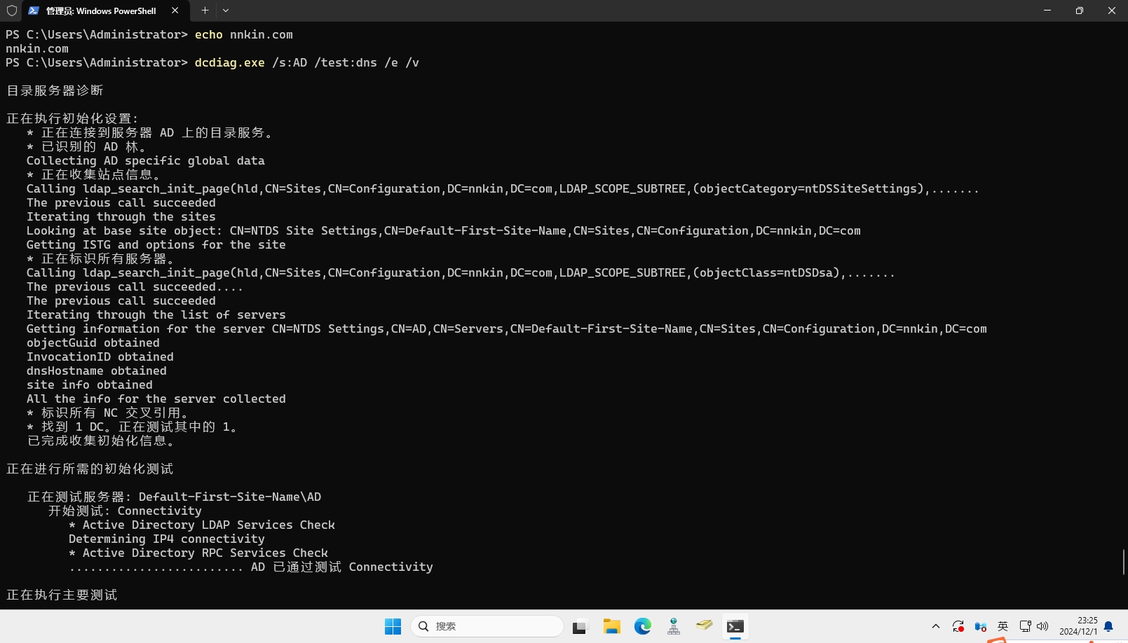Click the Terminal icon in the taskbar
The image size is (1128, 643).
click(x=735, y=626)
